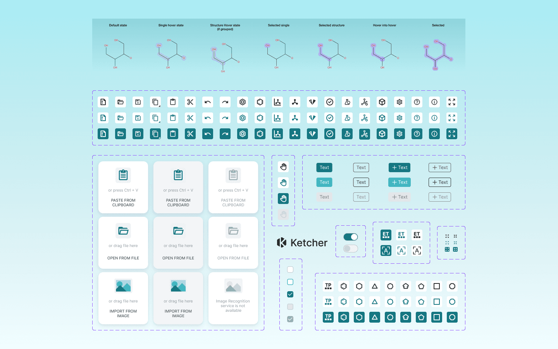Uncheck the dark teal checked checkbox

coord(290,294)
